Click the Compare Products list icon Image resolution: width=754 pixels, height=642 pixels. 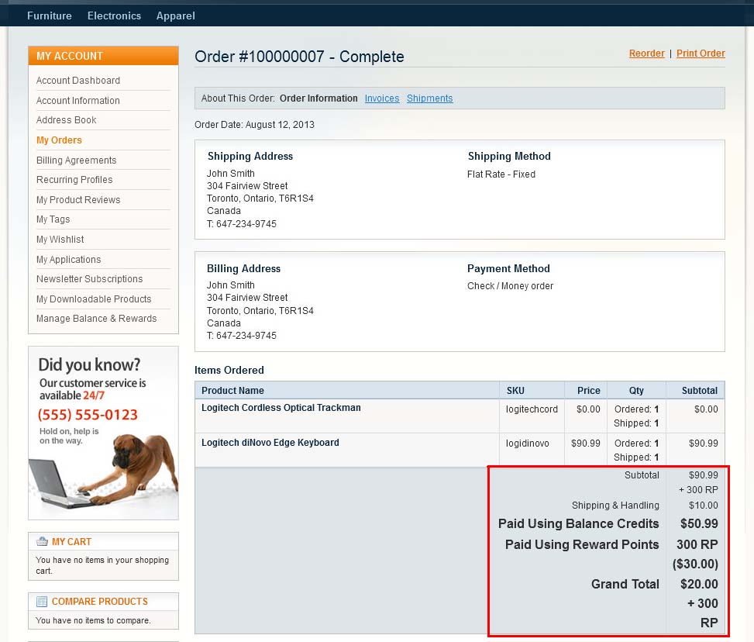tap(43, 601)
